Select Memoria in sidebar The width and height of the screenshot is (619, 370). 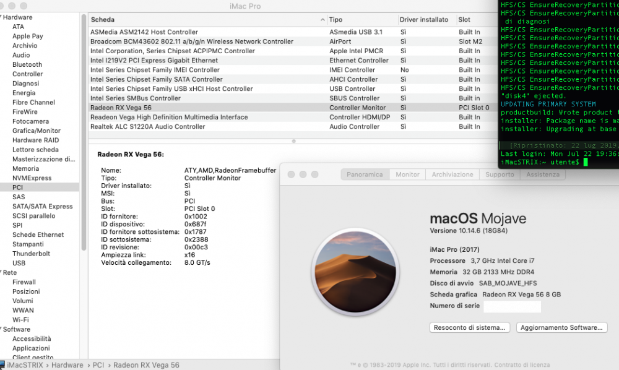pos(25,169)
